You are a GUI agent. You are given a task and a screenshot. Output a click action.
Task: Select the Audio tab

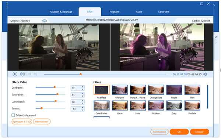139,12
